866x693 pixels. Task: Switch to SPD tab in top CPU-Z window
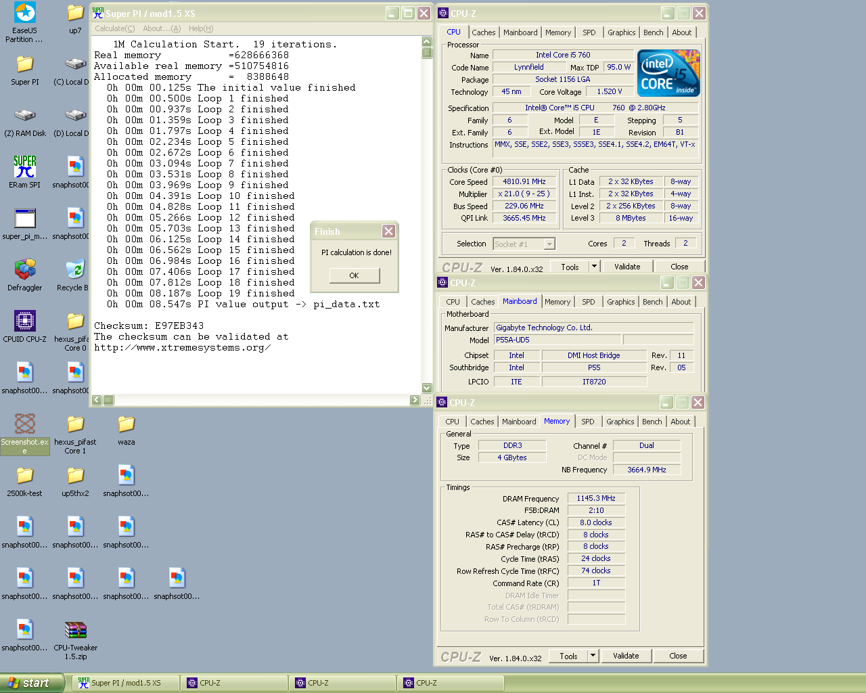589,32
